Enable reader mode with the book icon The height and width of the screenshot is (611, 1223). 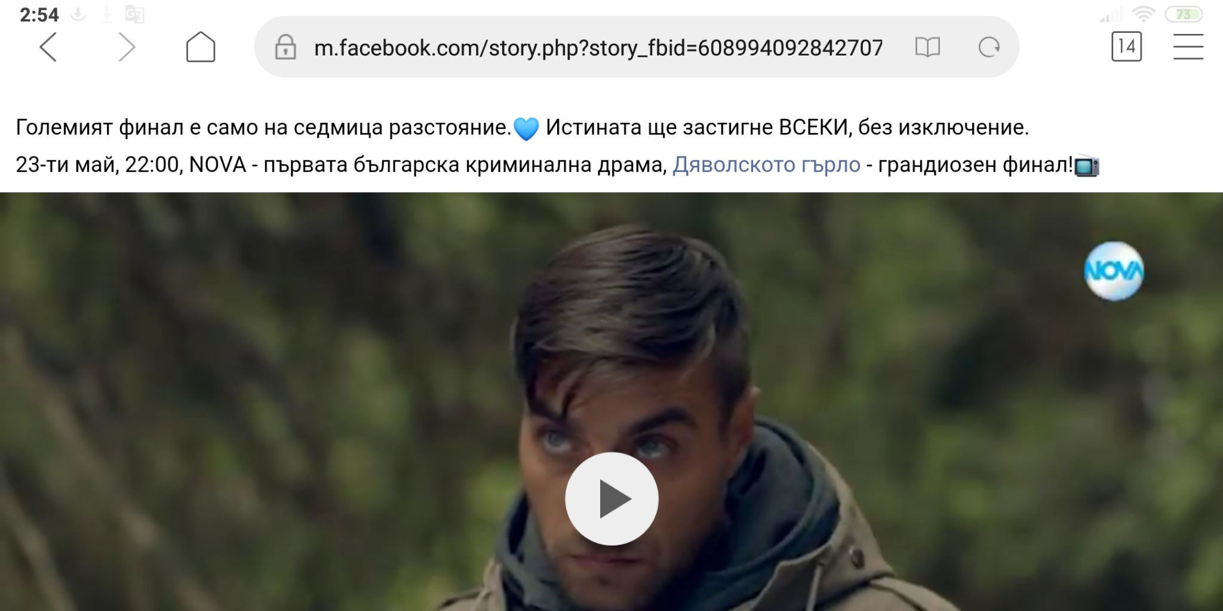pos(927,47)
